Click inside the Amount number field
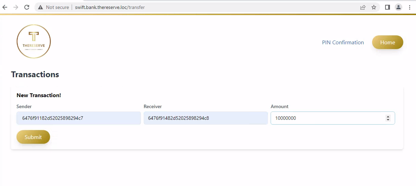The width and height of the screenshot is (416, 186). pos(333,118)
